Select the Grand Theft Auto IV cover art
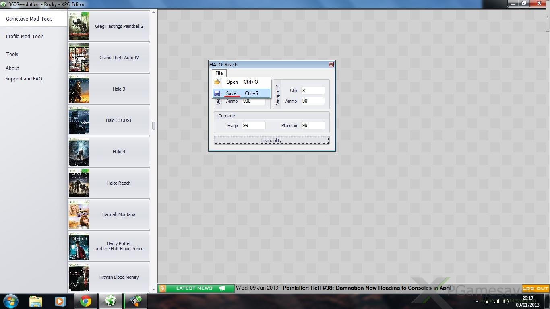Image resolution: width=550 pixels, height=309 pixels. [x=79, y=58]
